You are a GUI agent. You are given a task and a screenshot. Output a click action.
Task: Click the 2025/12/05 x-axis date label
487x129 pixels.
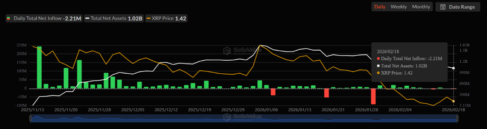[132, 110]
